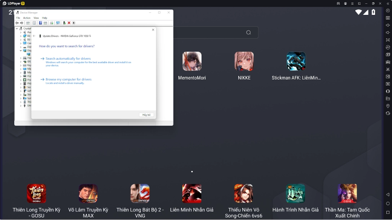Enter fullscreen mode from LDPlayer sidebar

coord(388,40)
